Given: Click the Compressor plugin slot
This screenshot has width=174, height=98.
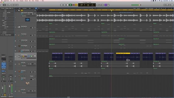Looking at the screenshot, I should point(4,68).
